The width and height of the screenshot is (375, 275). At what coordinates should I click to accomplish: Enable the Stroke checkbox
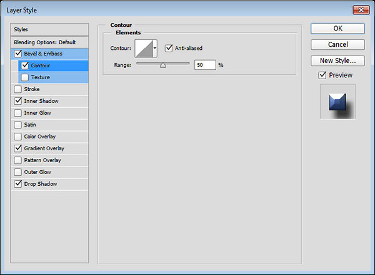(18, 89)
